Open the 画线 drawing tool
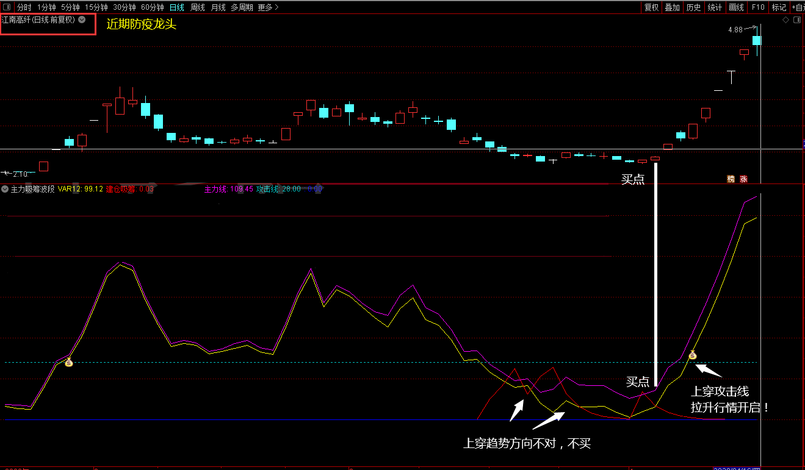The height and width of the screenshot is (470, 805). point(737,7)
